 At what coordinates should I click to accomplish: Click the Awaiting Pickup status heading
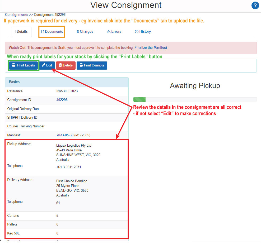pos(195,86)
